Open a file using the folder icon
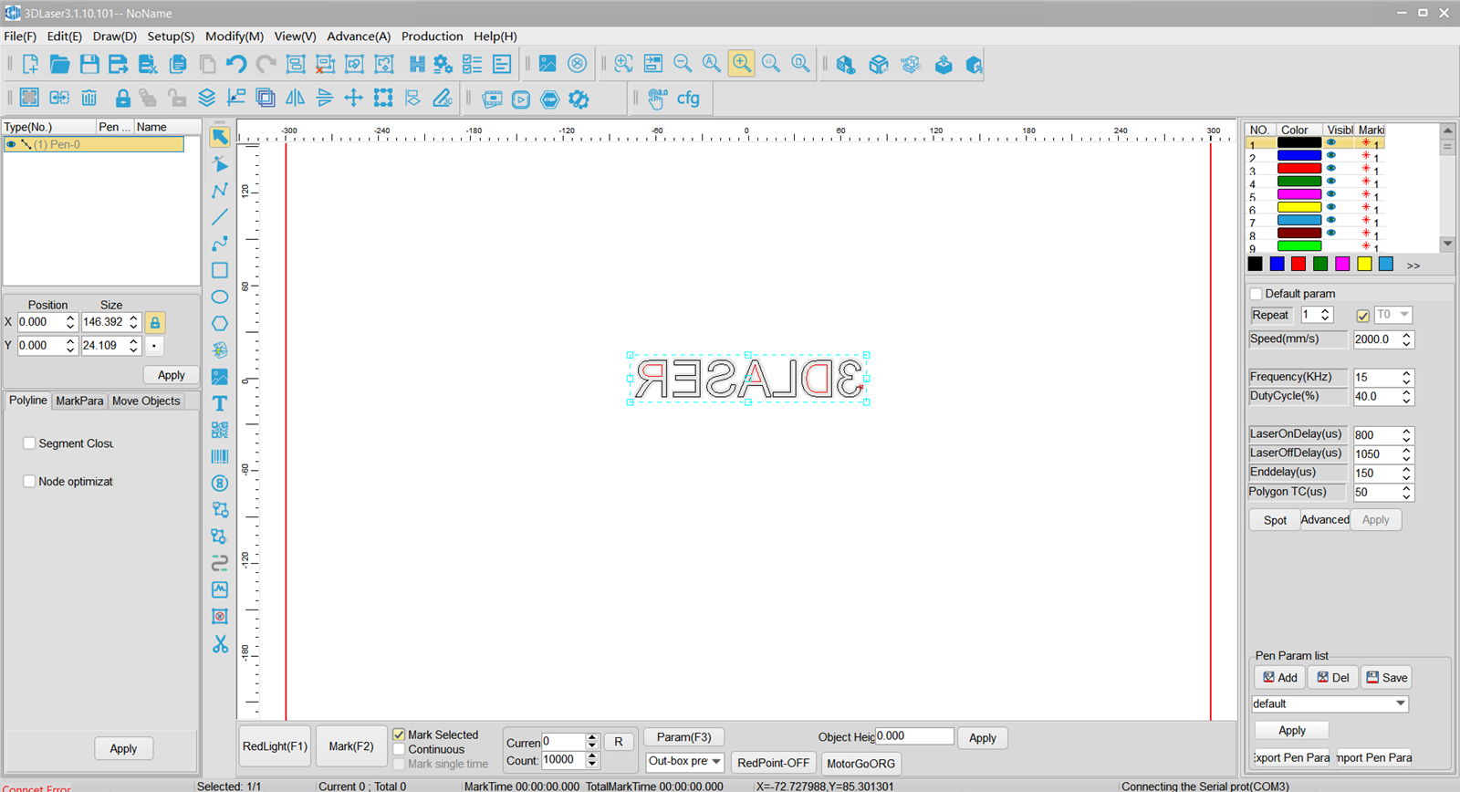Screen dimensions: 1460x792 coord(59,64)
